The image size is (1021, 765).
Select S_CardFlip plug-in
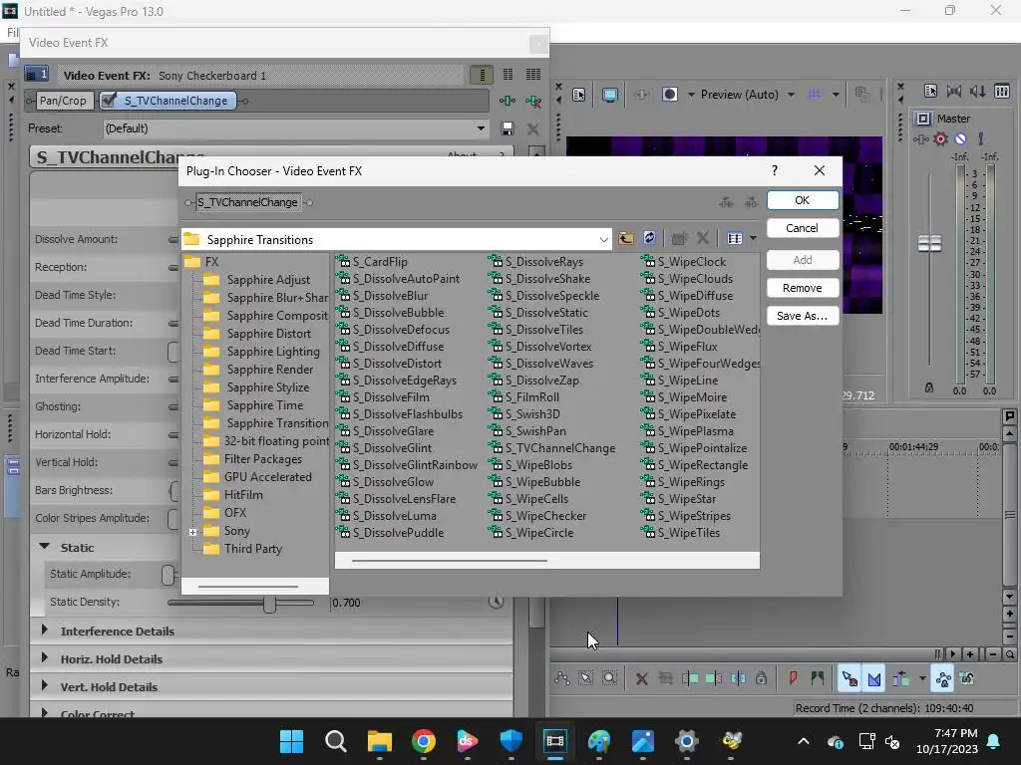click(373, 262)
